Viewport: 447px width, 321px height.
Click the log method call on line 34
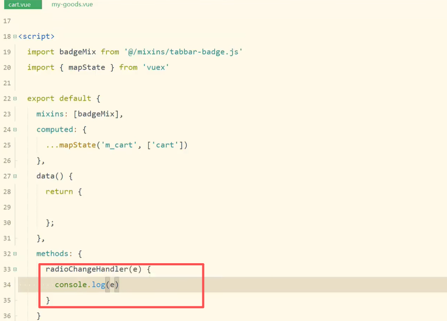tap(99, 285)
